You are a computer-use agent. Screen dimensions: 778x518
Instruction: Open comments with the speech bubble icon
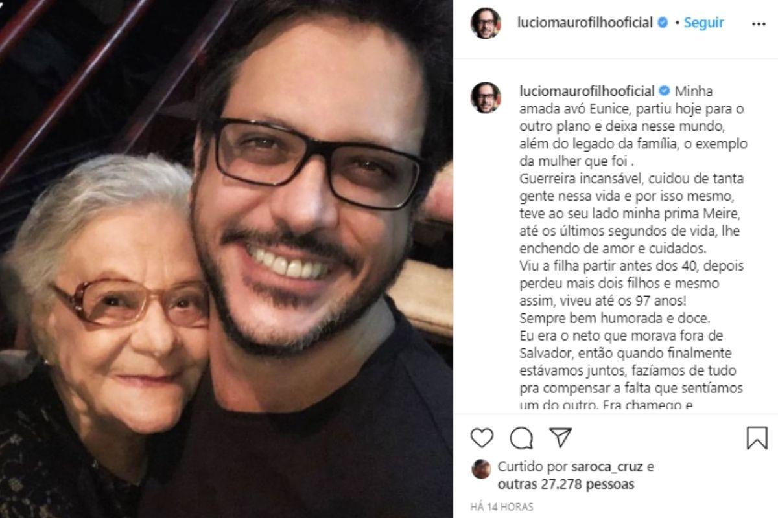click(x=521, y=438)
